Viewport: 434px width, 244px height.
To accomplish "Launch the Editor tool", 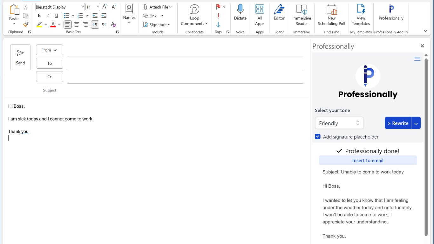I will 279,13.
